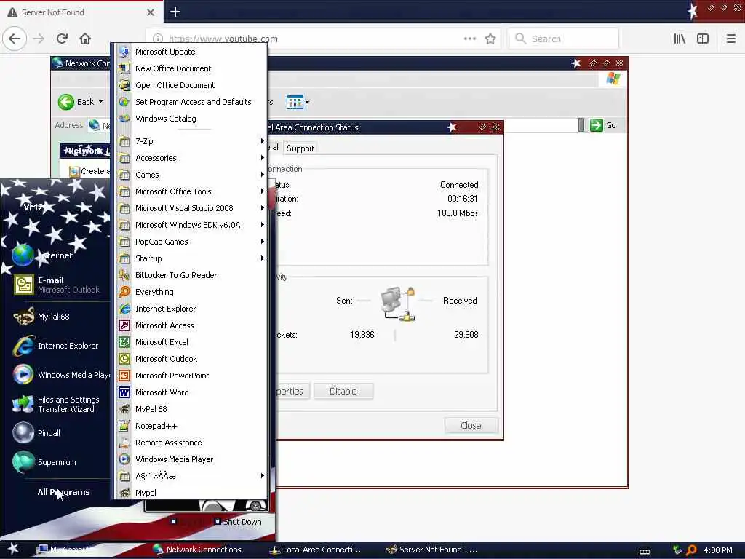Expand Microsoft Windows SDK v6.0A folder
745x559 pixels.
coord(191,225)
